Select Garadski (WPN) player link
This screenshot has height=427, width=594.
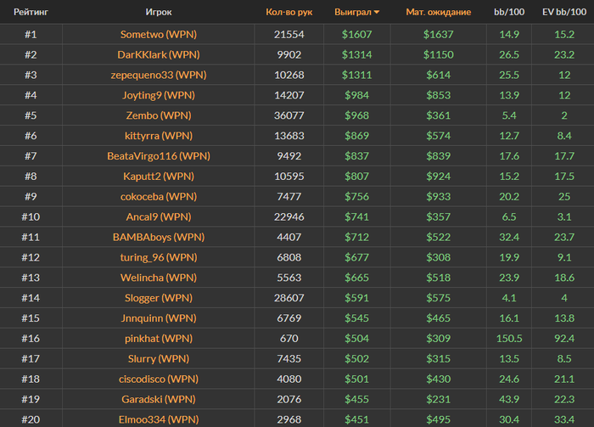click(159, 399)
